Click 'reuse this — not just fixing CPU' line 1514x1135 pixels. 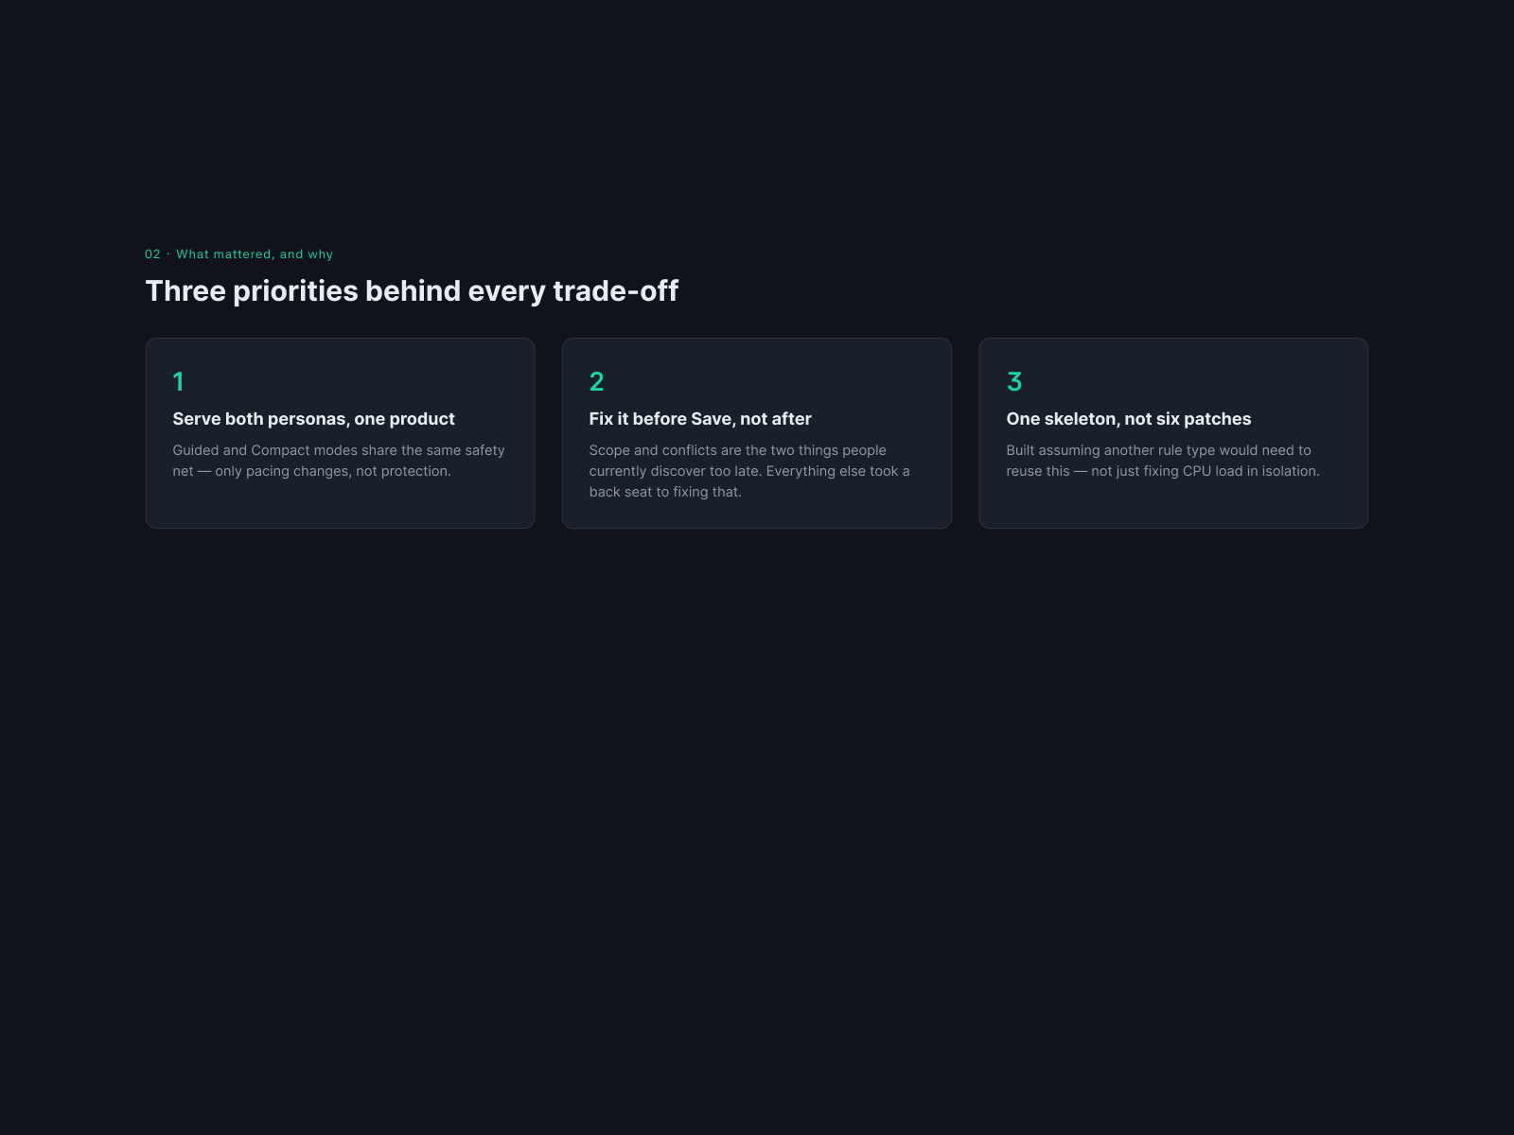pyautogui.click(x=1163, y=471)
